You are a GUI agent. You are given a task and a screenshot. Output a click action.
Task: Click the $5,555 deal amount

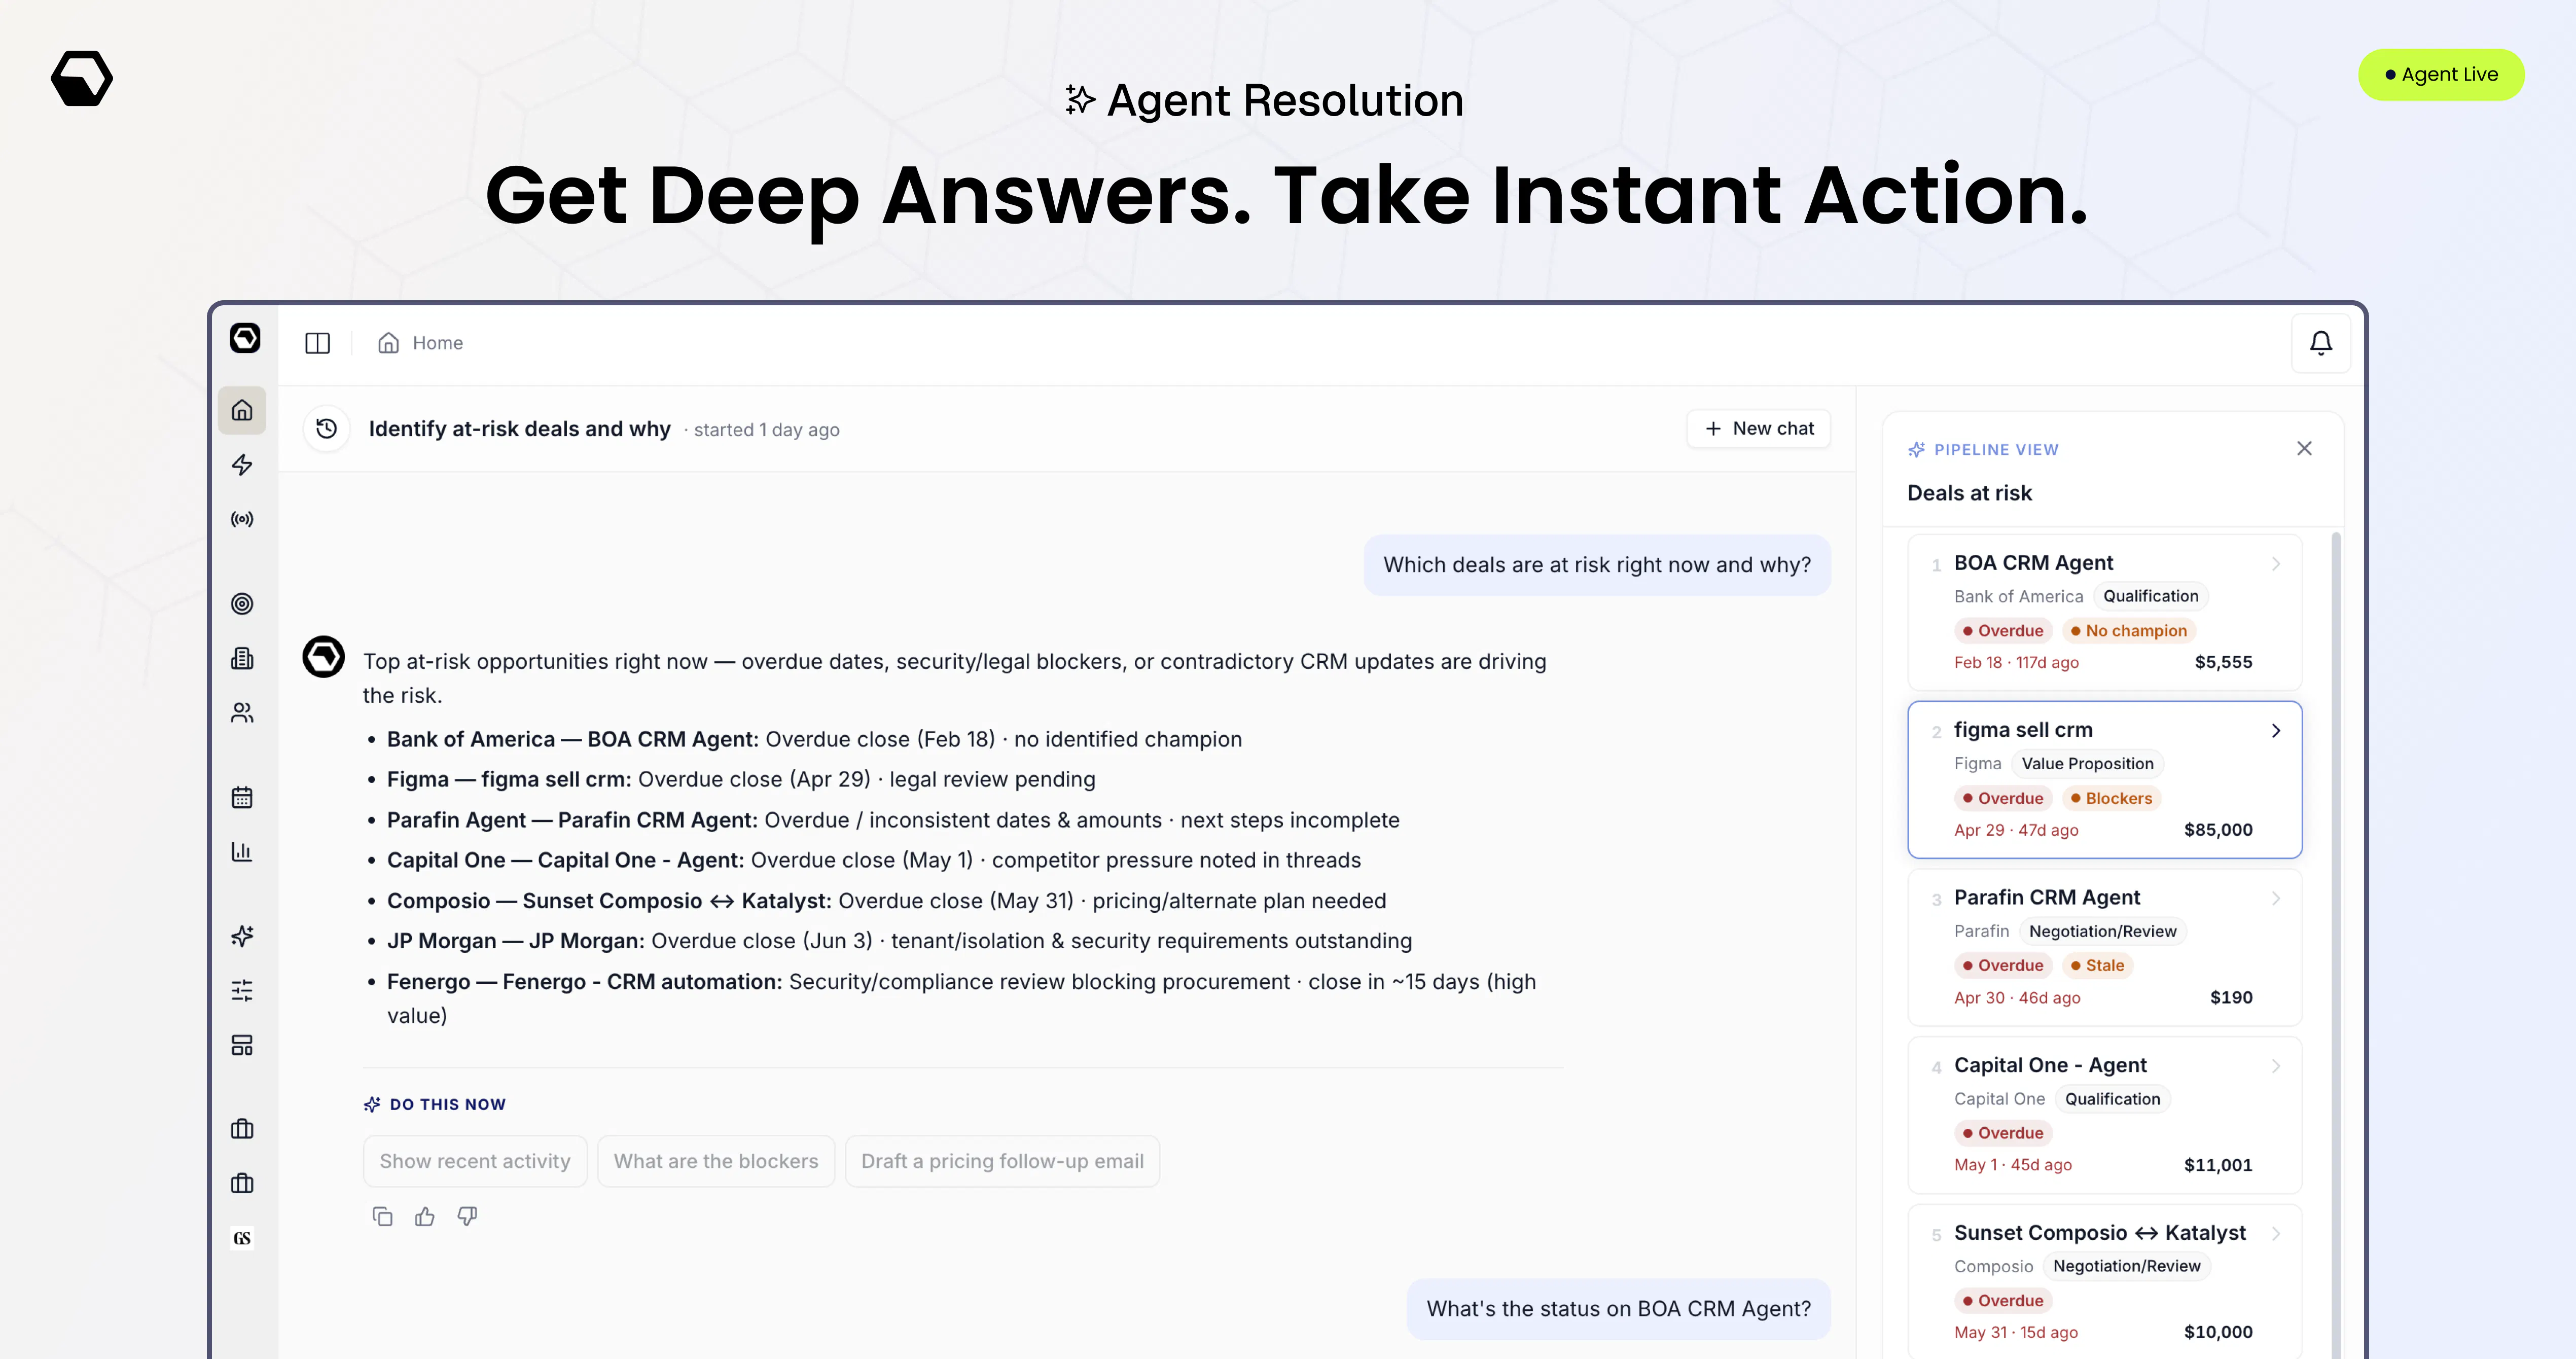tap(2223, 662)
